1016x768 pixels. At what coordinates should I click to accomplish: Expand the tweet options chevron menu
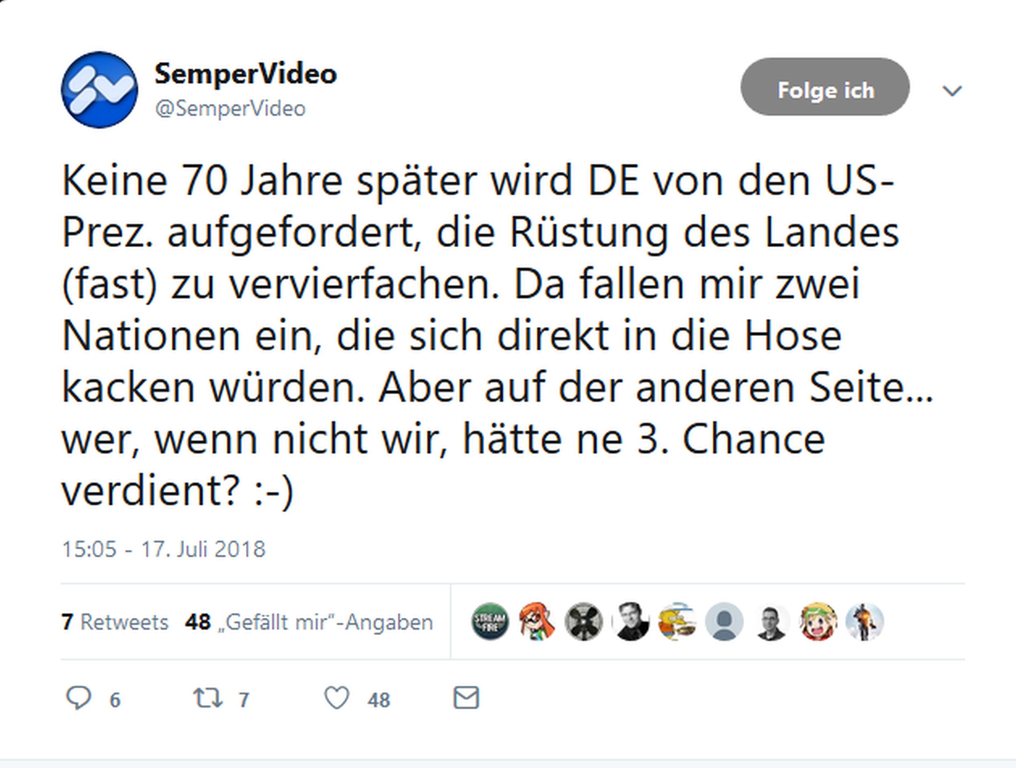[952, 91]
